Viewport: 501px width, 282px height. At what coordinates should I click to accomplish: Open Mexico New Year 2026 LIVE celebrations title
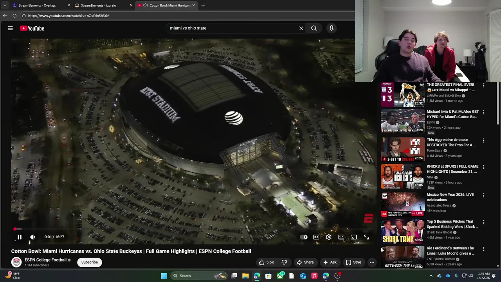click(450, 197)
